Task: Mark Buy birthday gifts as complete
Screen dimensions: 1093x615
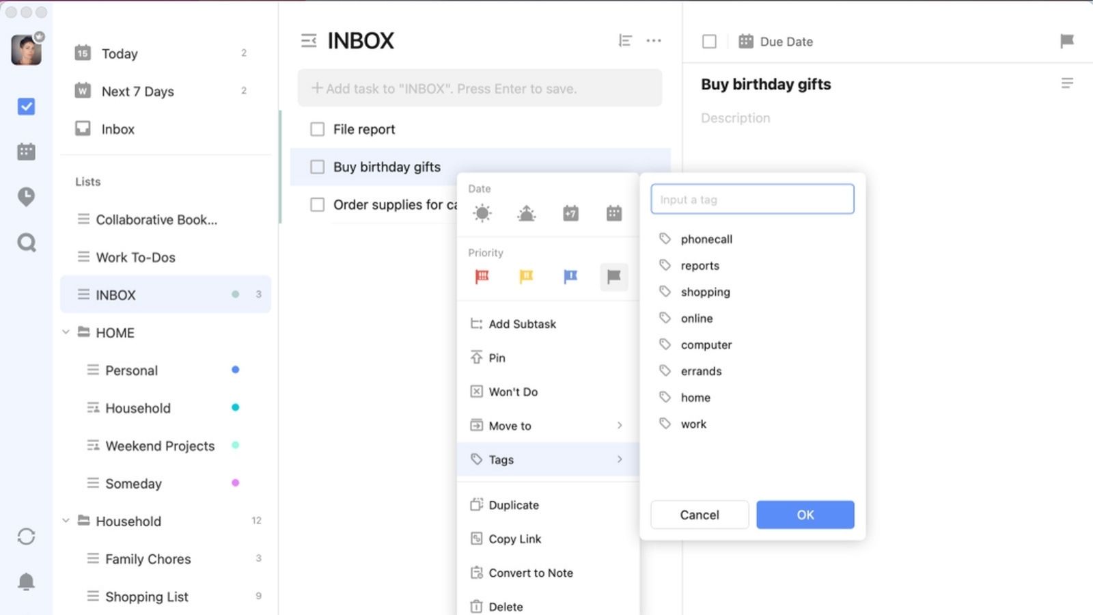Action: click(318, 167)
